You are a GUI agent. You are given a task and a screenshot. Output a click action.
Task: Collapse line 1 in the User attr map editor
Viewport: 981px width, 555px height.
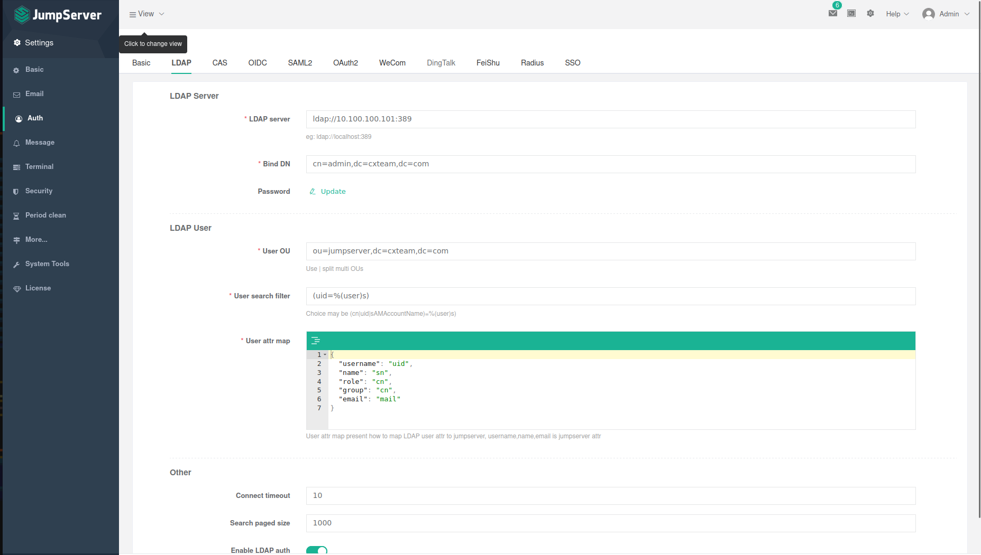[326, 354]
